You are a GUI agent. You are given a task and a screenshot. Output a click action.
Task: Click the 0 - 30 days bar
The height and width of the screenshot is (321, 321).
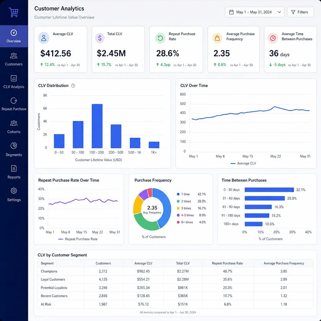(x=269, y=190)
